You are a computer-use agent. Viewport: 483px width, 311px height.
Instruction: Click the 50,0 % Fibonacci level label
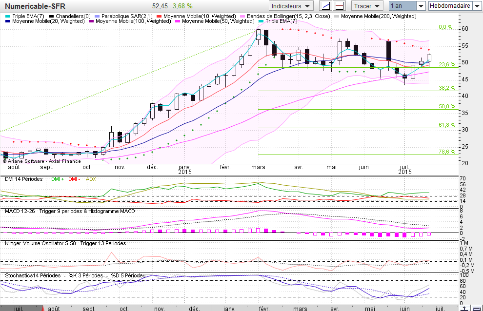pyautogui.click(x=446, y=106)
